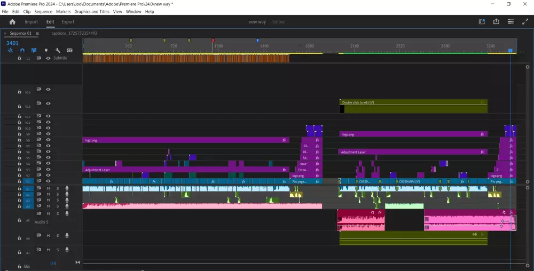Hide track V13 using eye icon
The width and height of the screenshot is (534, 271).
48,103
